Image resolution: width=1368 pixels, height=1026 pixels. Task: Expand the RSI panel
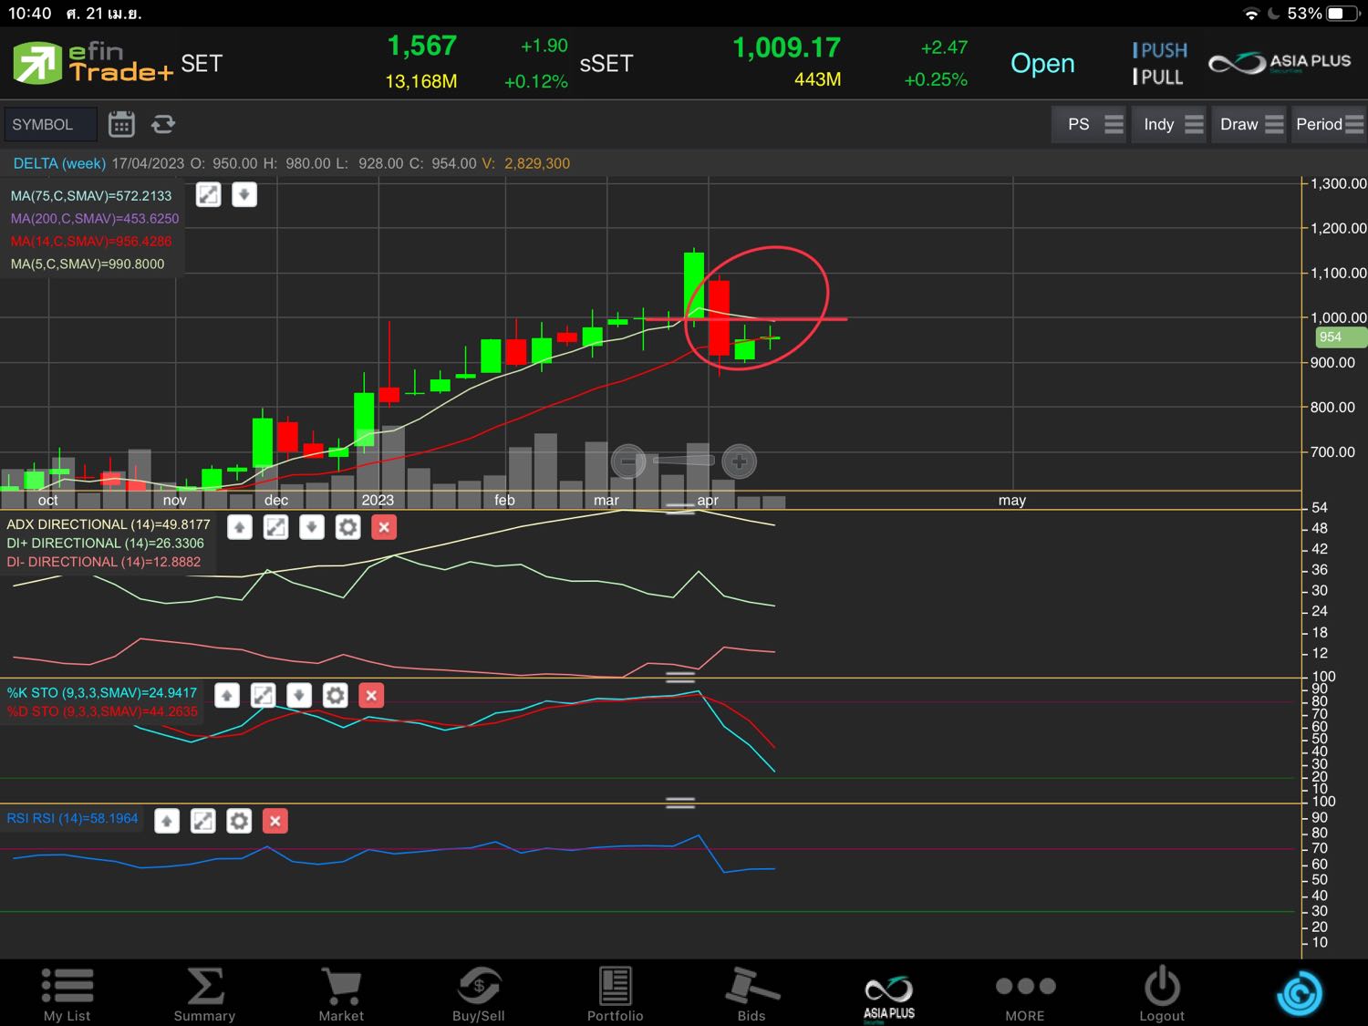coord(202,821)
